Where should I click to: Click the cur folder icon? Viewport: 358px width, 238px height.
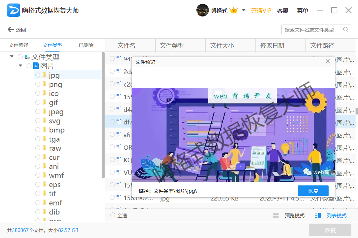point(44,157)
